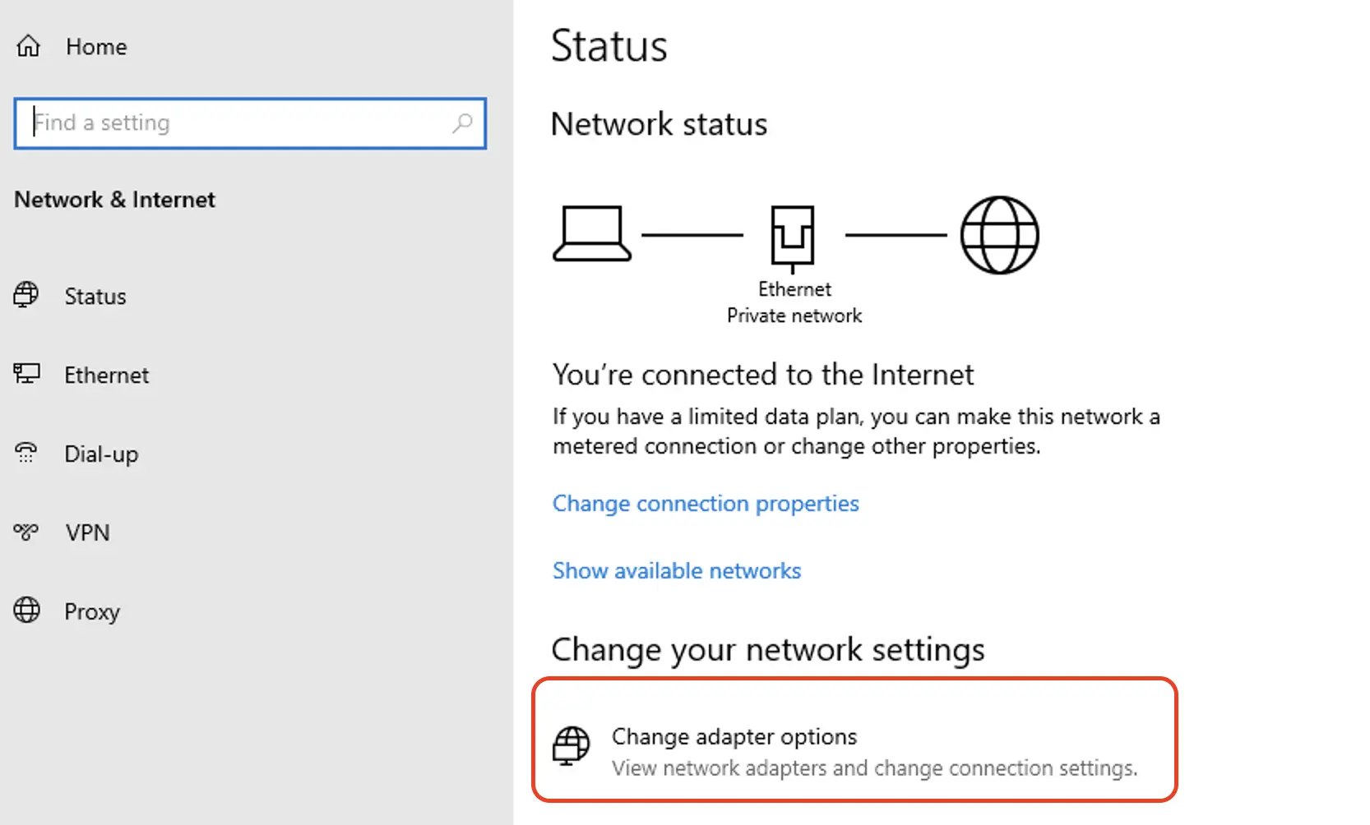Open the Home settings page
The image size is (1370, 825).
coord(96,47)
